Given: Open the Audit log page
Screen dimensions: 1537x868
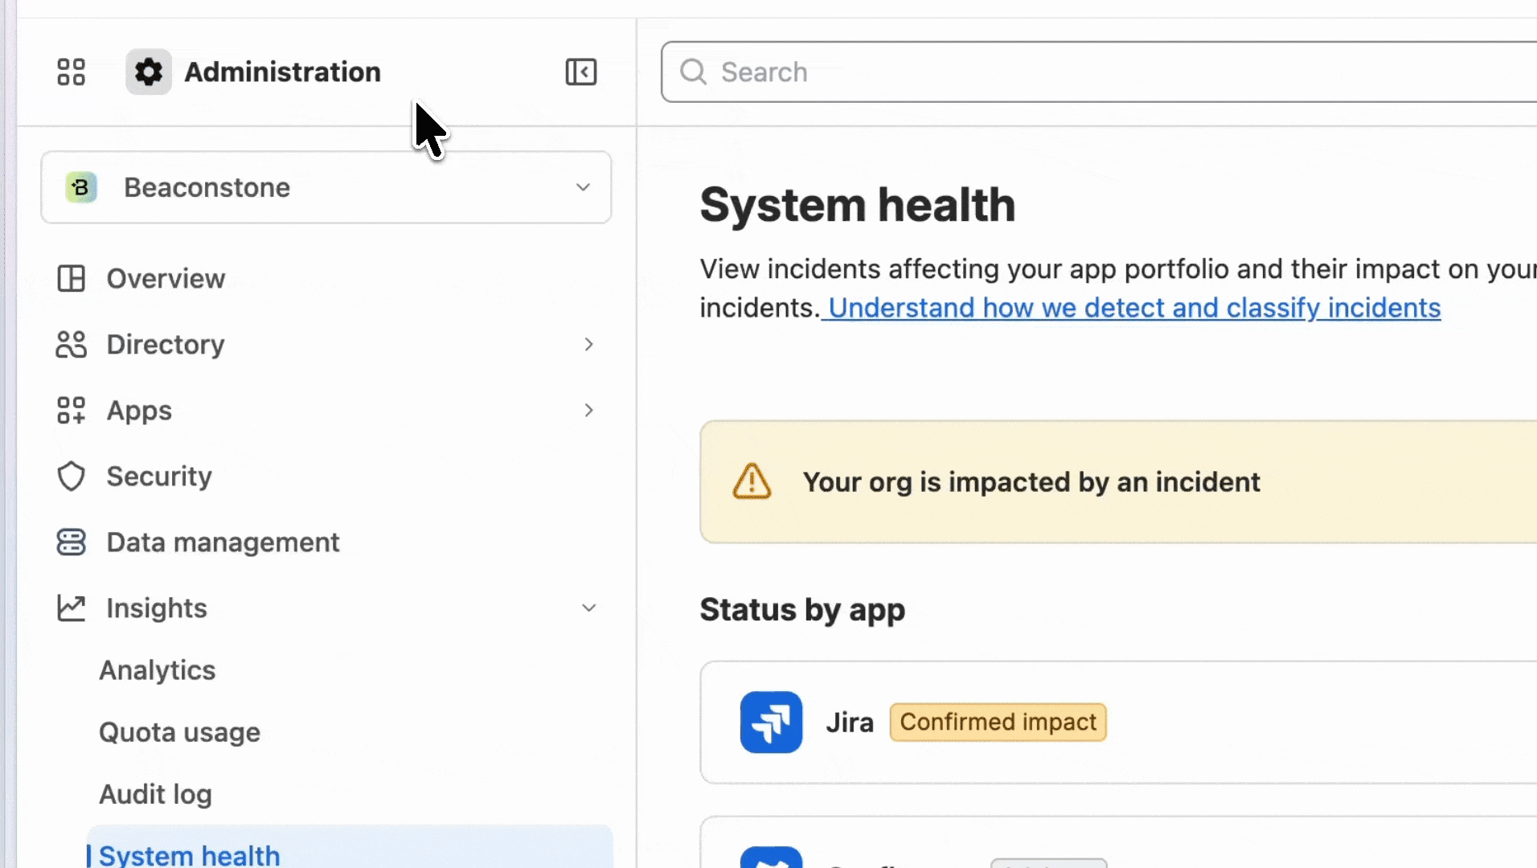Looking at the screenshot, I should click(x=155, y=794).
